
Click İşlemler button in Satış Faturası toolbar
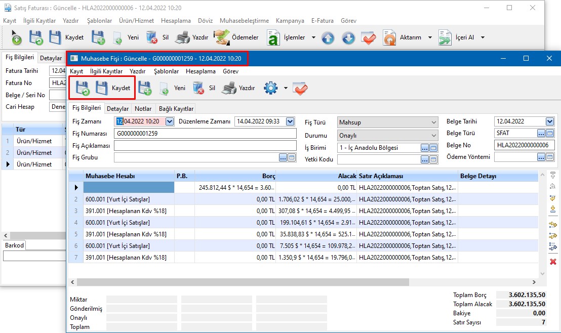pos(286,37)
